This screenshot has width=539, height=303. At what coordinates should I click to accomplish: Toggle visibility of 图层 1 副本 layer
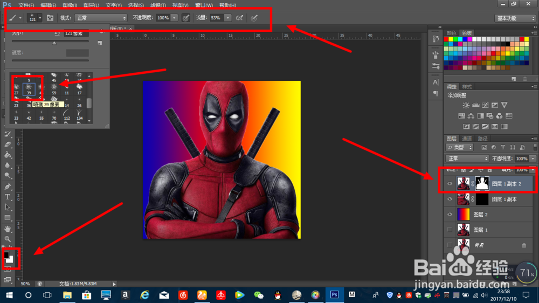click(x=450, y=199)
